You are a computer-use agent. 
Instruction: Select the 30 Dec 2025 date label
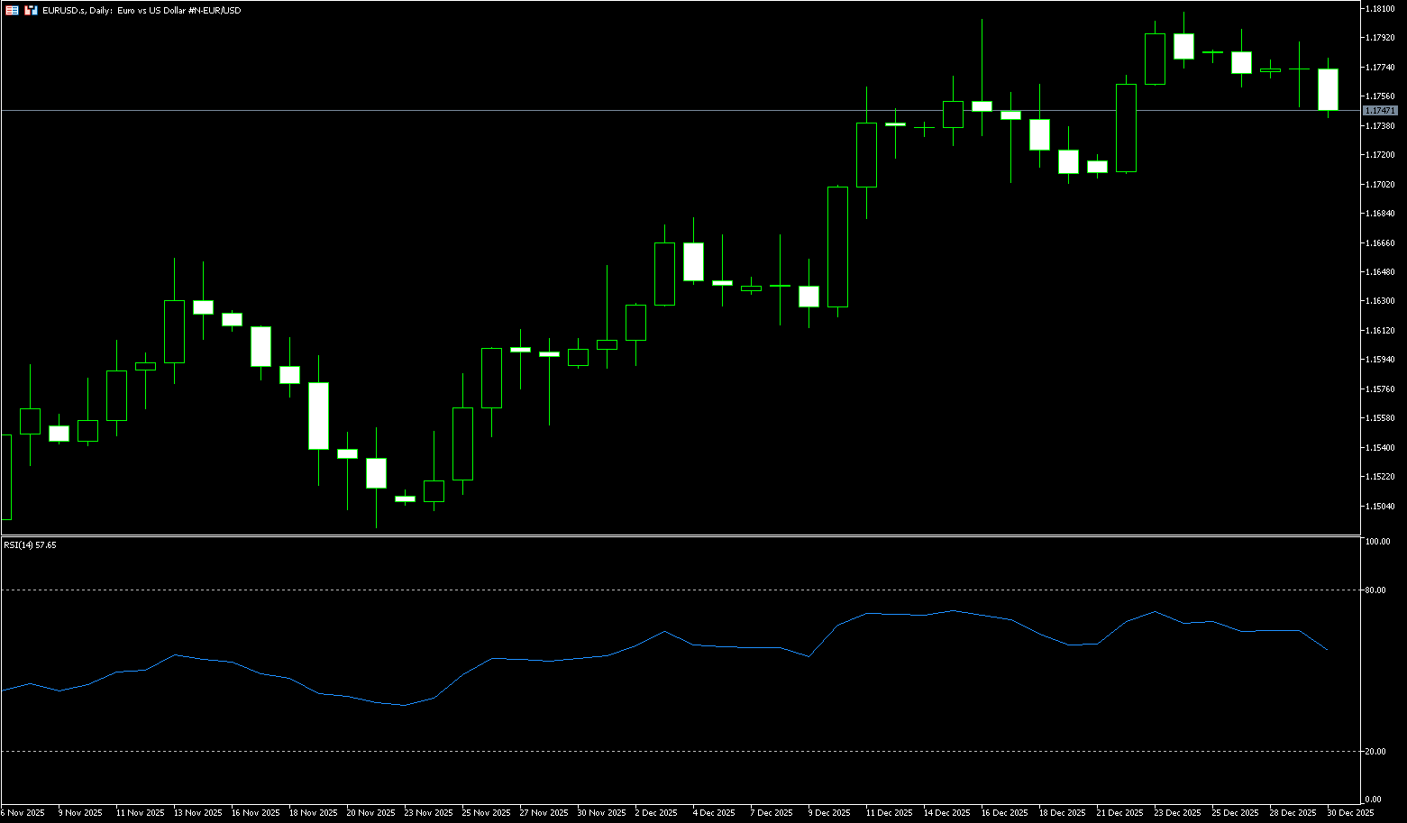[1349, 813]
